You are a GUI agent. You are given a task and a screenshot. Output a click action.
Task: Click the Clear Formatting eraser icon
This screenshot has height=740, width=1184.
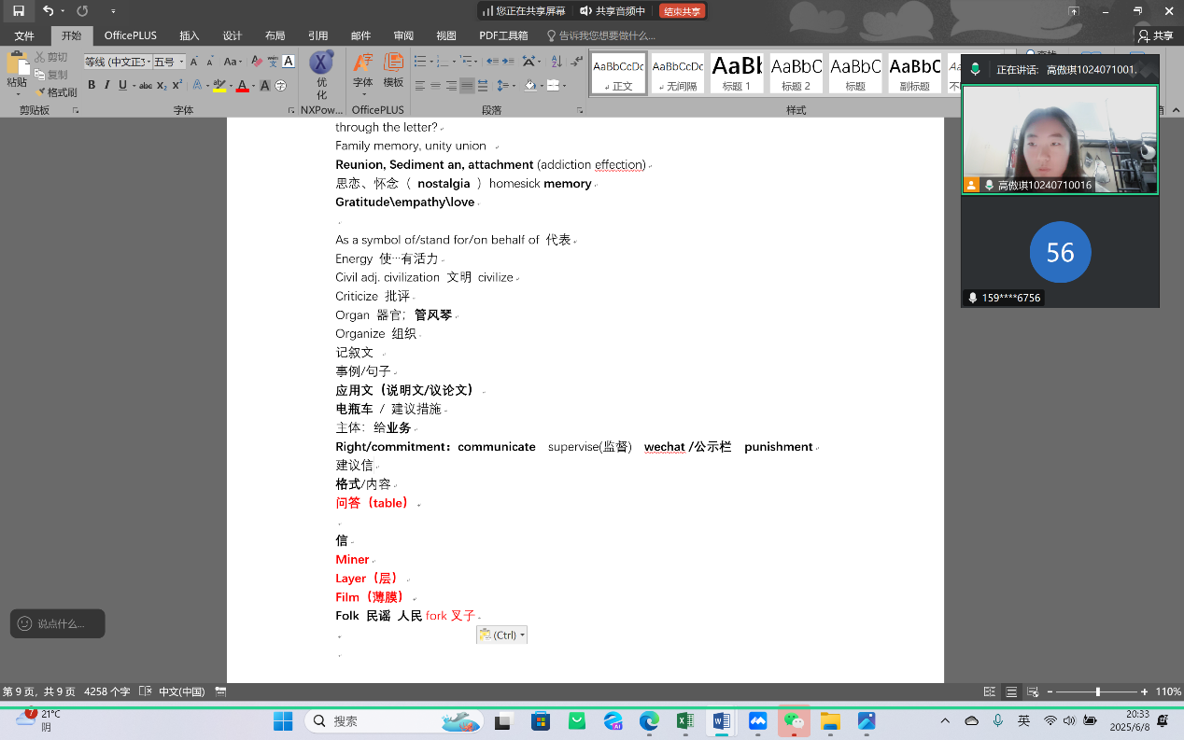[x=255, y=62]
